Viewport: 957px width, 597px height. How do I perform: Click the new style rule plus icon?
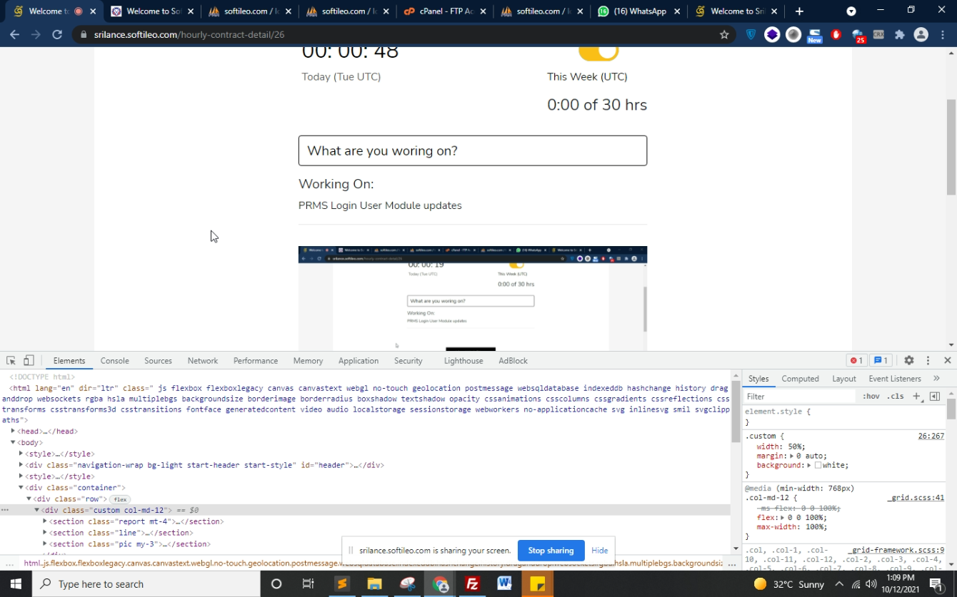[916, 396]
